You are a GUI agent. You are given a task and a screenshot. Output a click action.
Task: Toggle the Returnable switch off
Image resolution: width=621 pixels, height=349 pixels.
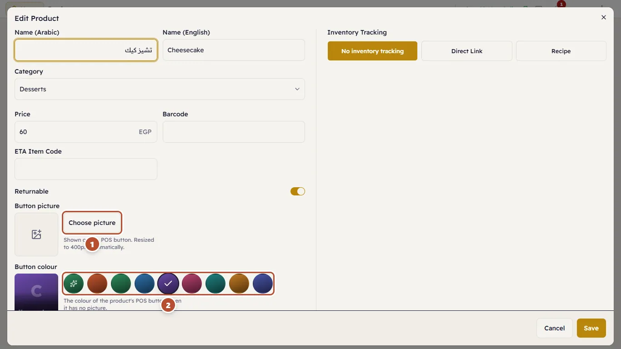pyautogui.click(x=298, y=191)
